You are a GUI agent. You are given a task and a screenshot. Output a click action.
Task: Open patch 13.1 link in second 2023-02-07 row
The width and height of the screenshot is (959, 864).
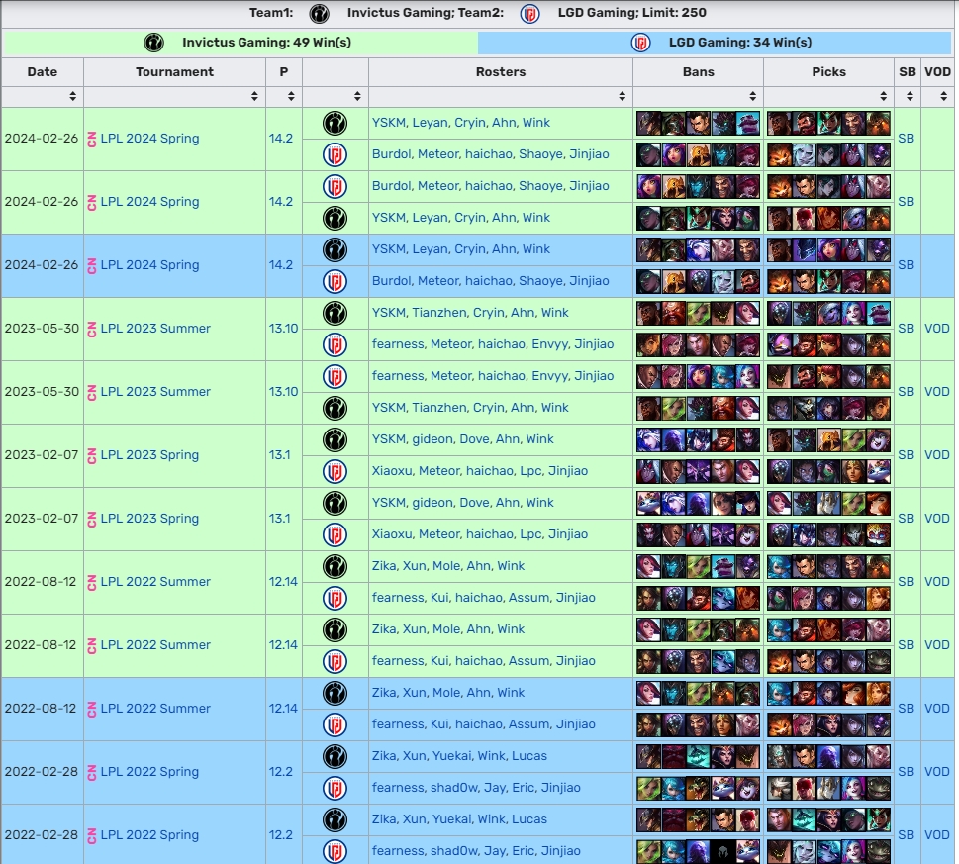tap(279, 519)
